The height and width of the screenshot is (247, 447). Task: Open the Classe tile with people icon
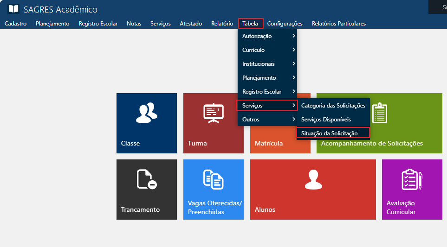146,123
